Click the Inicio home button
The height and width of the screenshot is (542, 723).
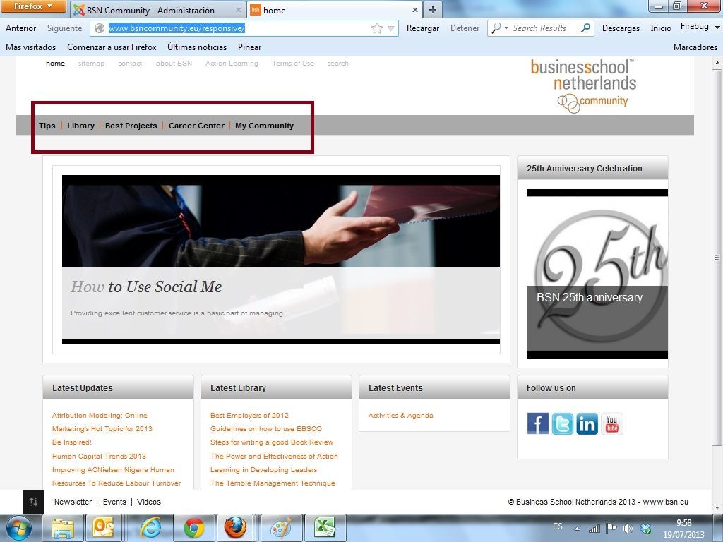pos(661,28)
